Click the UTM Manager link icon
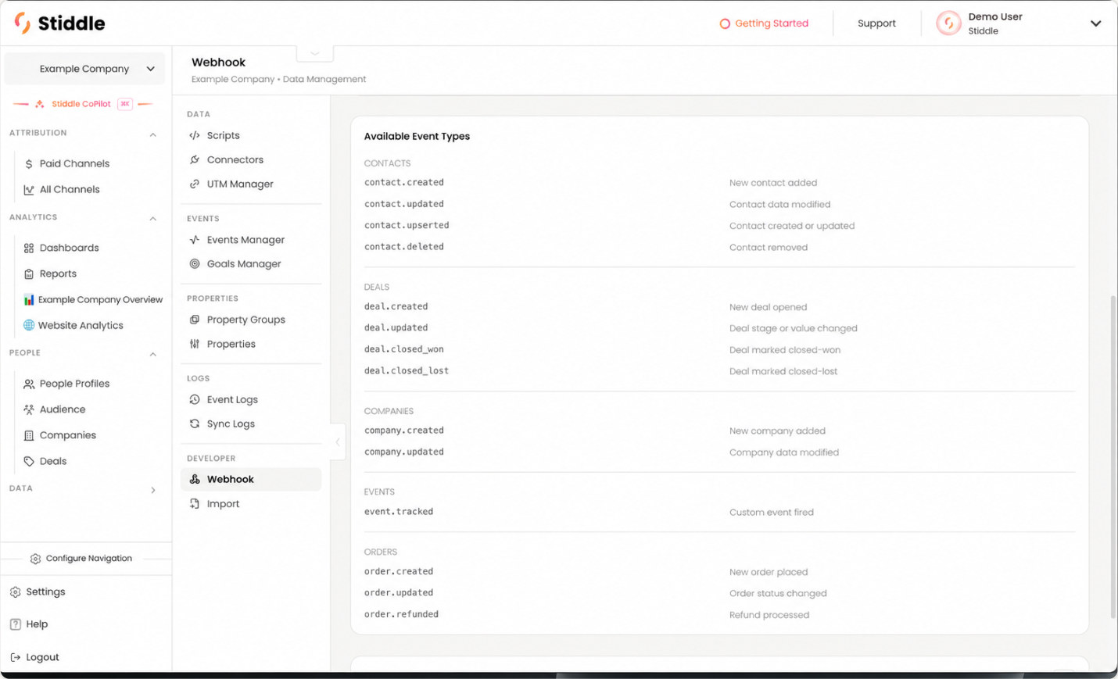Image resolution: width=1118 pixels, height=679 pixels. [195, 184]
